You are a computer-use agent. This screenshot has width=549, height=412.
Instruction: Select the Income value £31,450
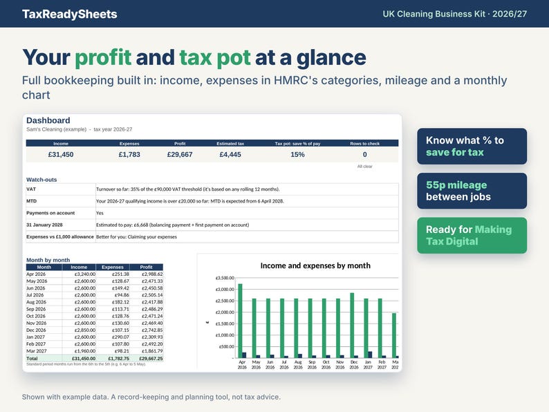(x=61, y=154)
